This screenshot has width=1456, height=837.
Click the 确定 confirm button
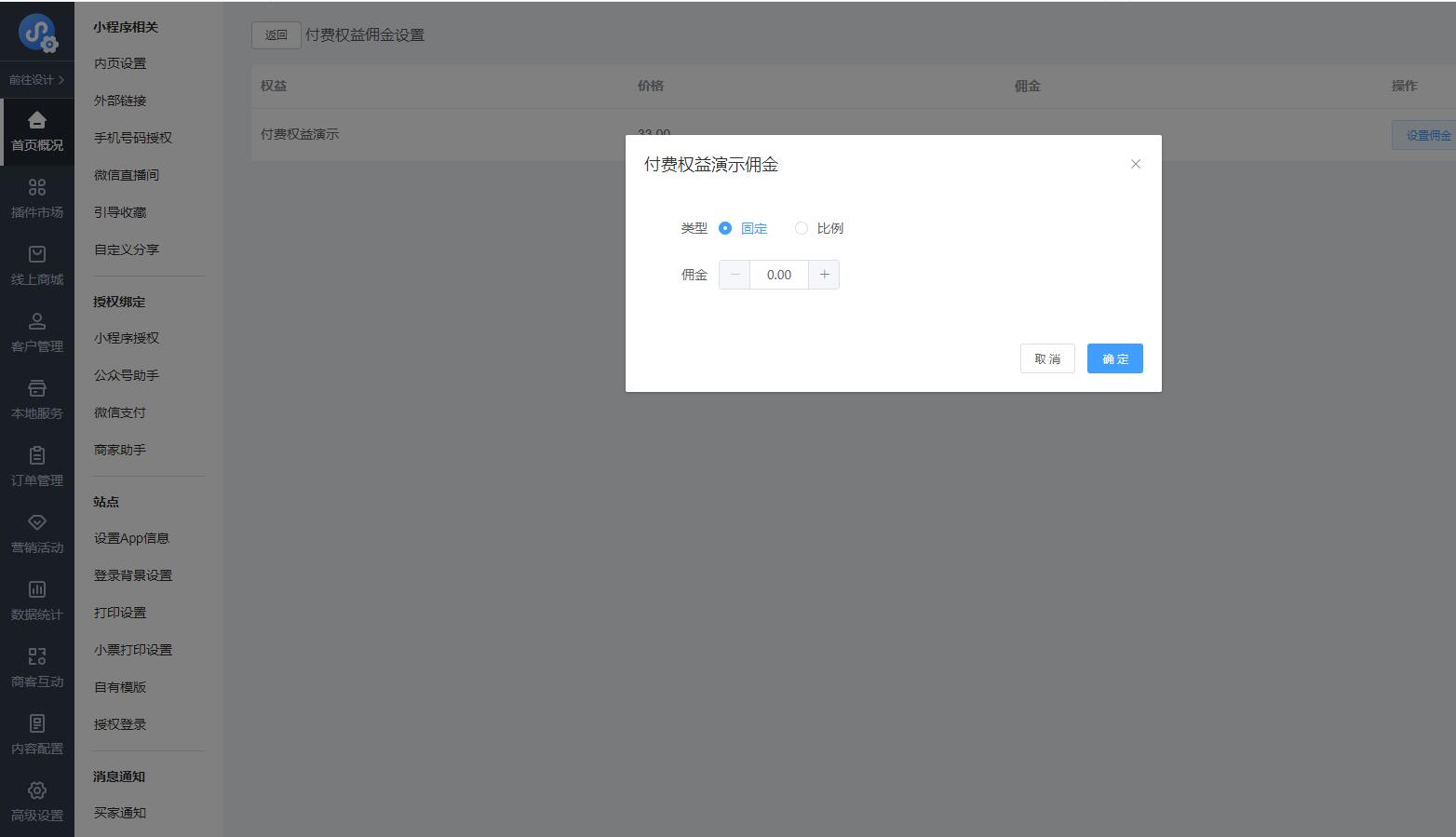1114,358
